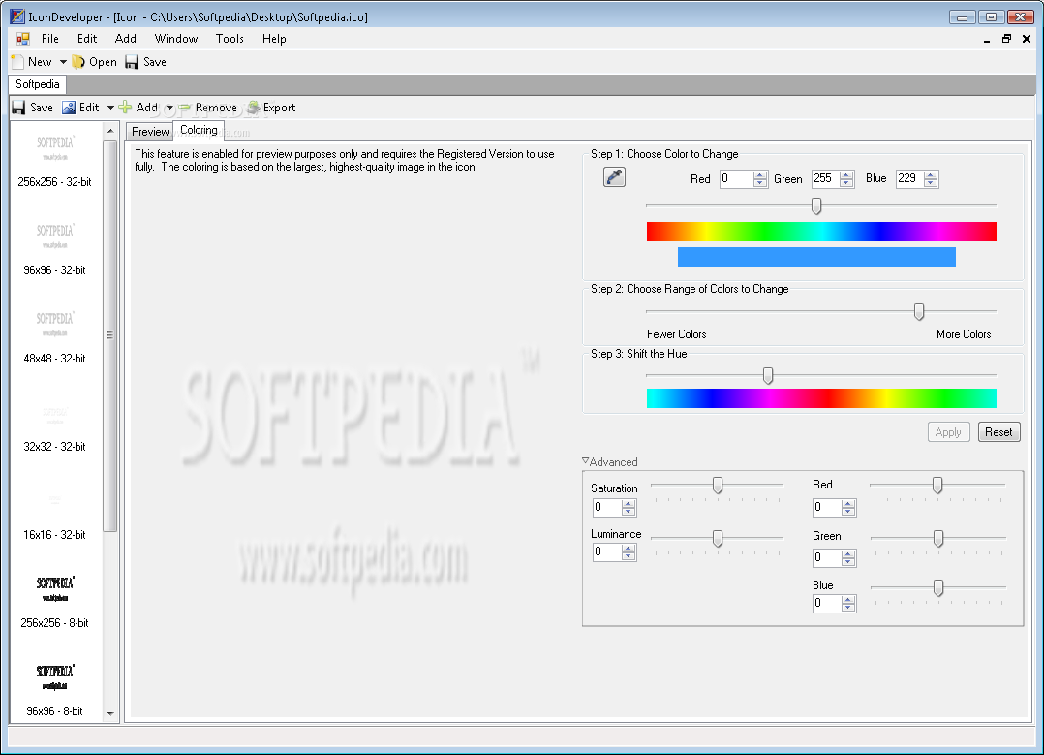Click the hue shift spectrum bar
Screen dimensions: 1044x755
click(x=821, y=397)
